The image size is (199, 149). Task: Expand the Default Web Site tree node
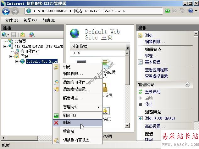pos(17,62)
